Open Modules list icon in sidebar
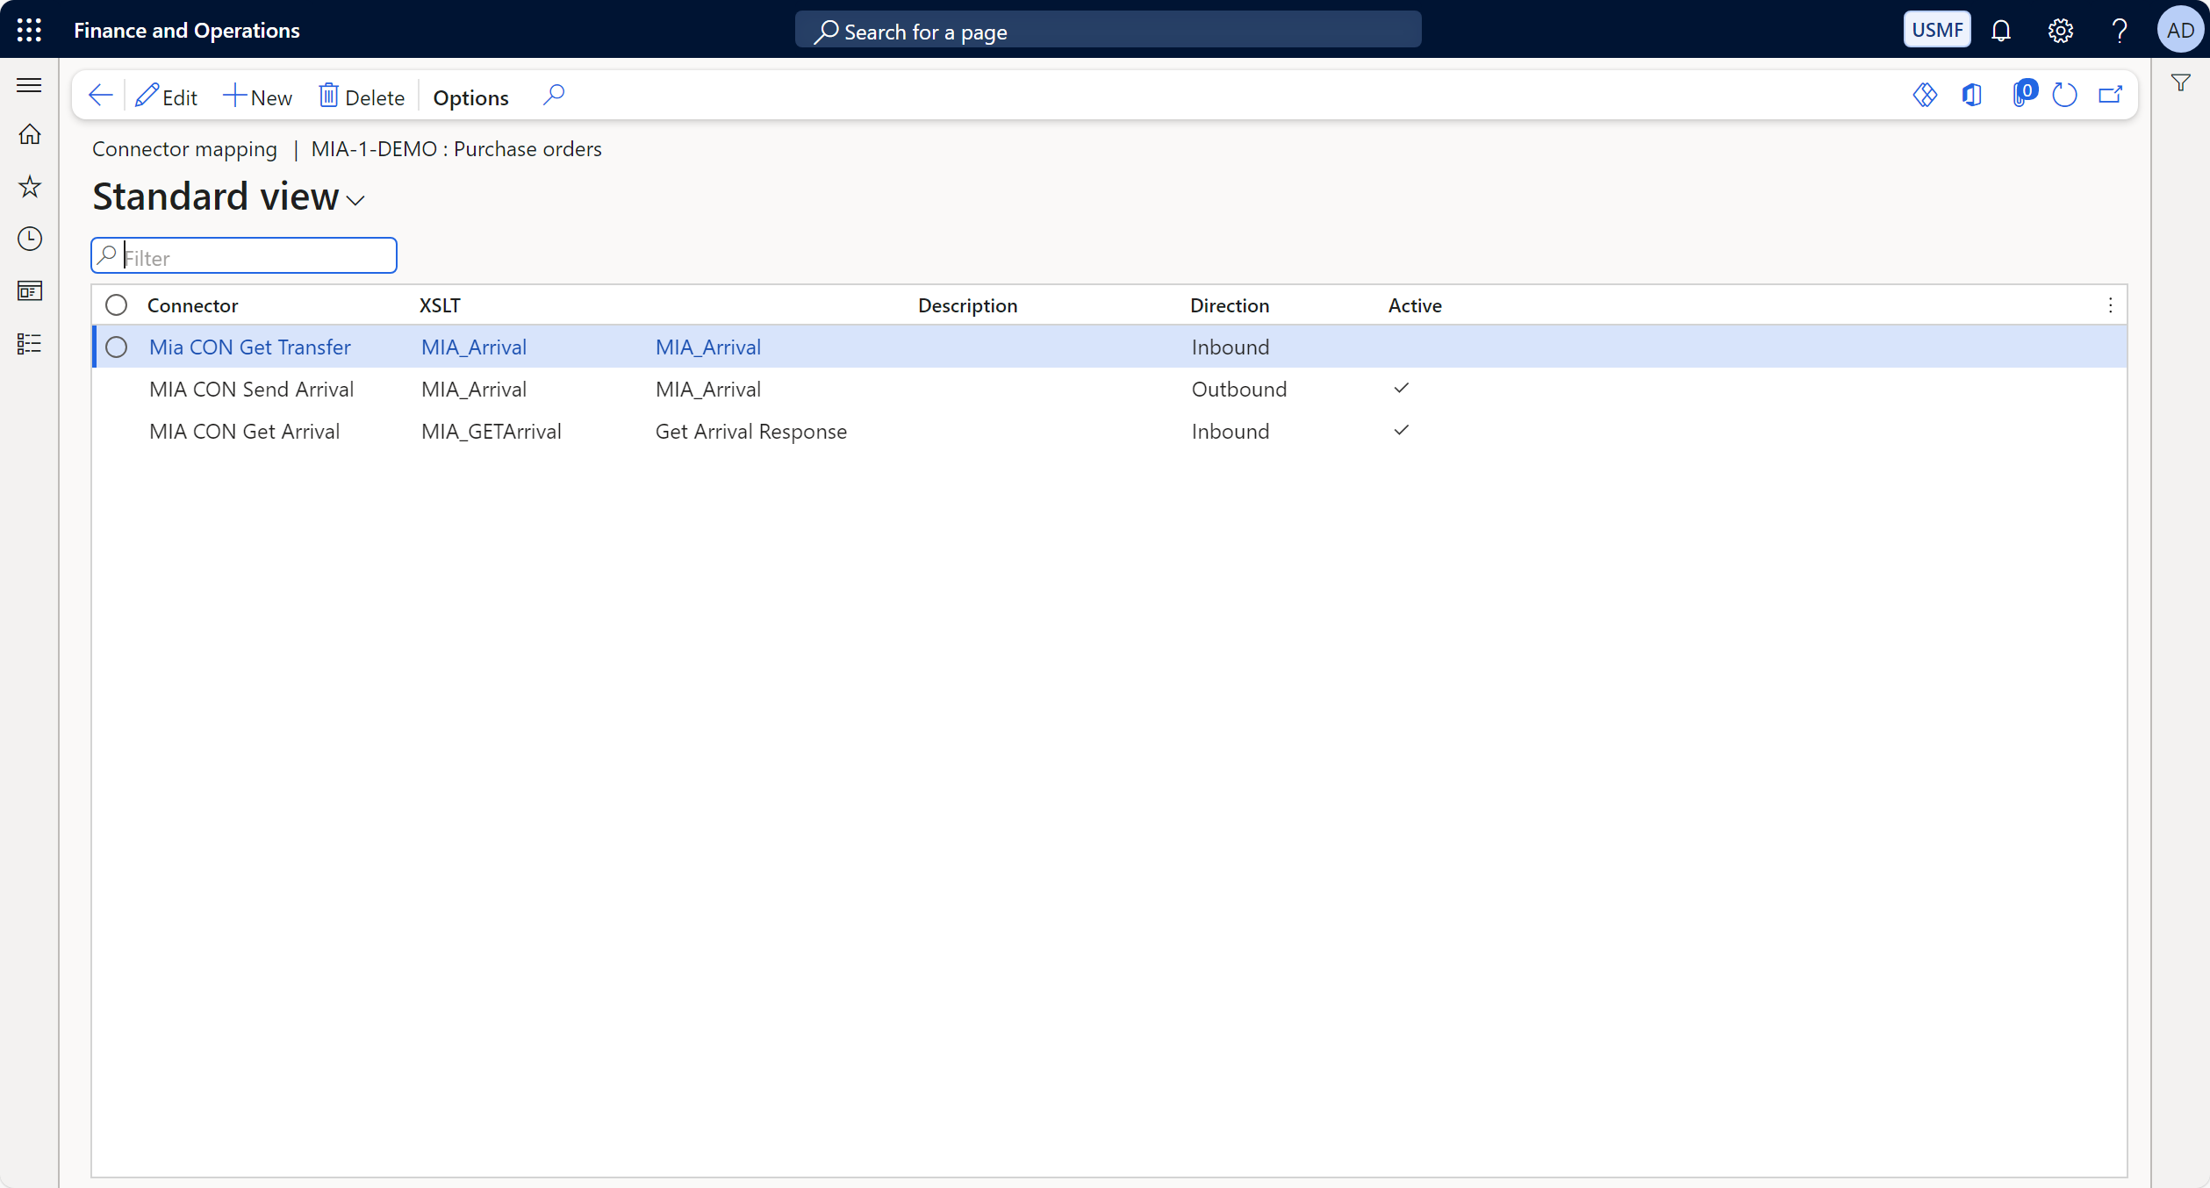Viewport: 2210px width, 1188px height. point(30,343)
